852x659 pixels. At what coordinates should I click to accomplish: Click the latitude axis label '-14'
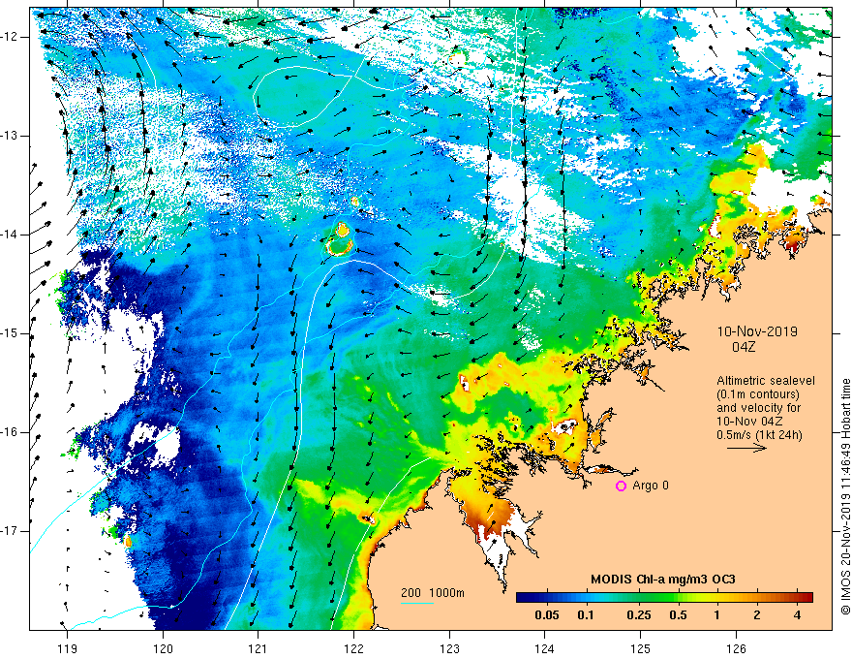tap(10, 235)
